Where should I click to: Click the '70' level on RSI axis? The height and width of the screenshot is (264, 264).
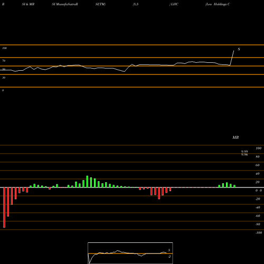pos(4,61)
